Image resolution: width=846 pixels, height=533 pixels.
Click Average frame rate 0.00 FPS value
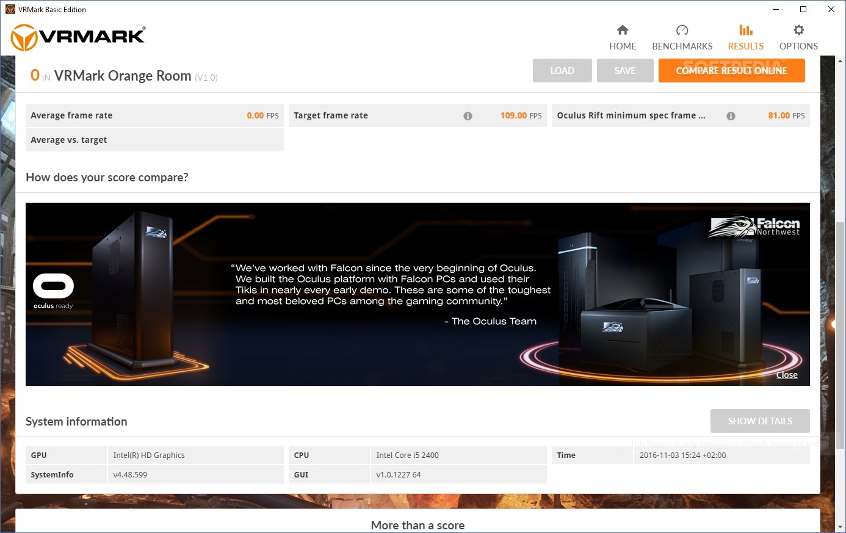click(262, 115)
